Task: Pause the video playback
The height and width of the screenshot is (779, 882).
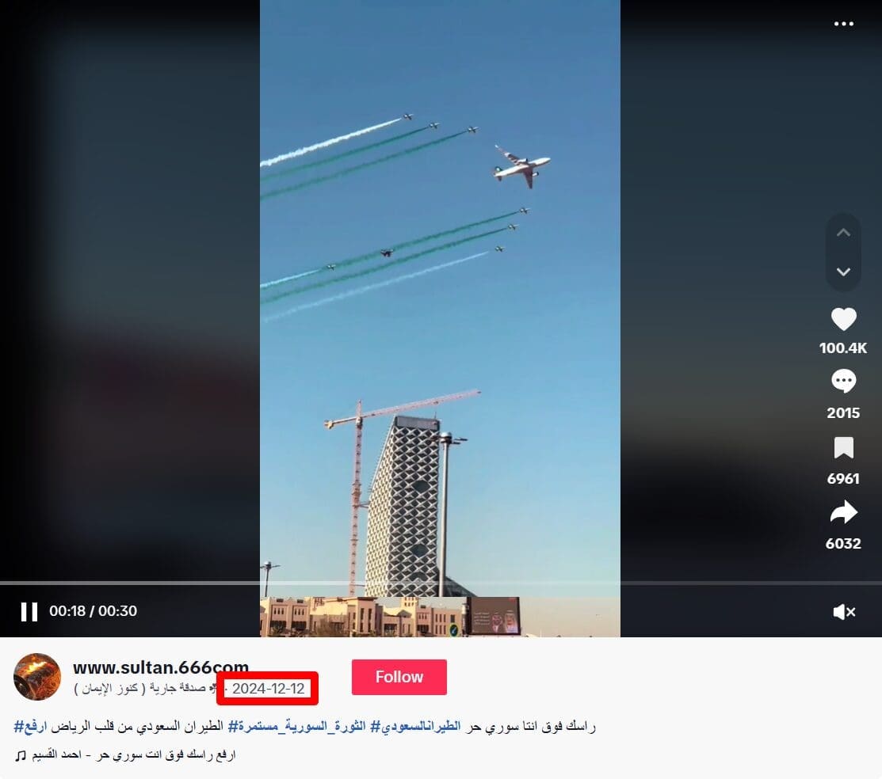Action: click(x=29, y=611)
